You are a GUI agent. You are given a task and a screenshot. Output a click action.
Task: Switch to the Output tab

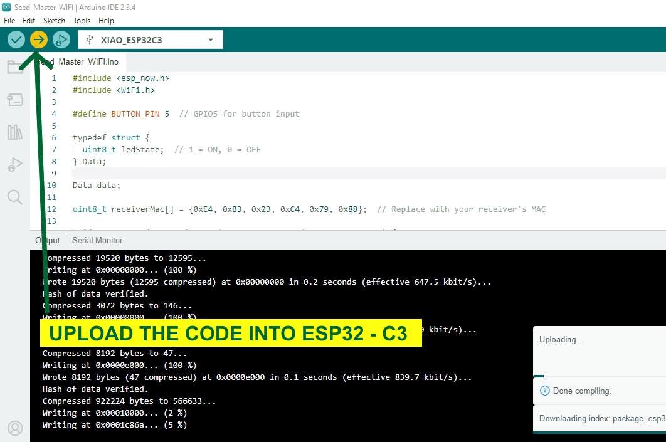point(48,240)
